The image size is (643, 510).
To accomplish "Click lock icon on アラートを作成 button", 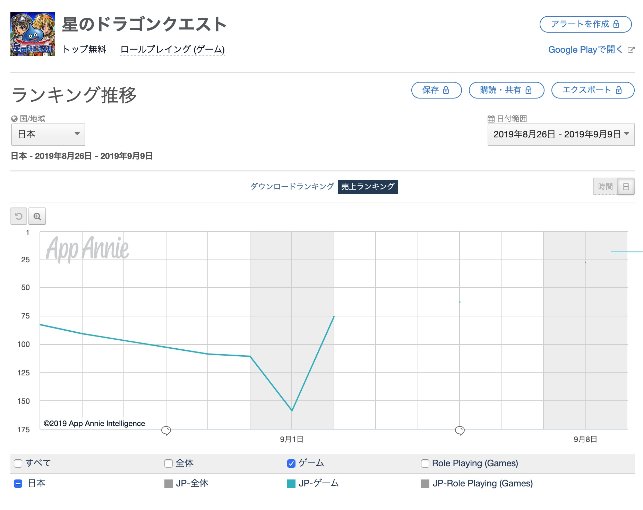I will coord(616,24).
